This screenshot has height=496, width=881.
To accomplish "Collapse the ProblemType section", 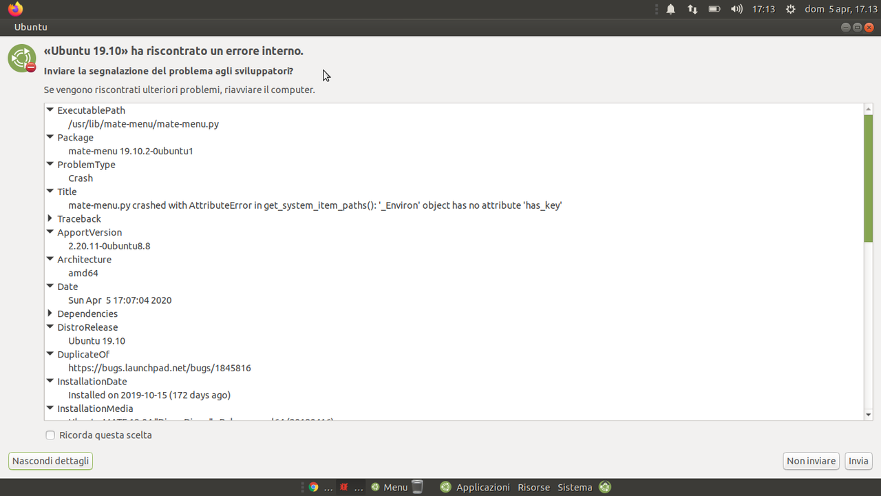I will tap(50, 165).
